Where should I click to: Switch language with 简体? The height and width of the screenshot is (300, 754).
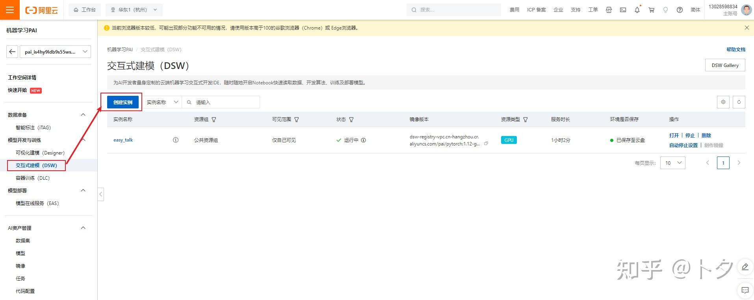point(696,10)
